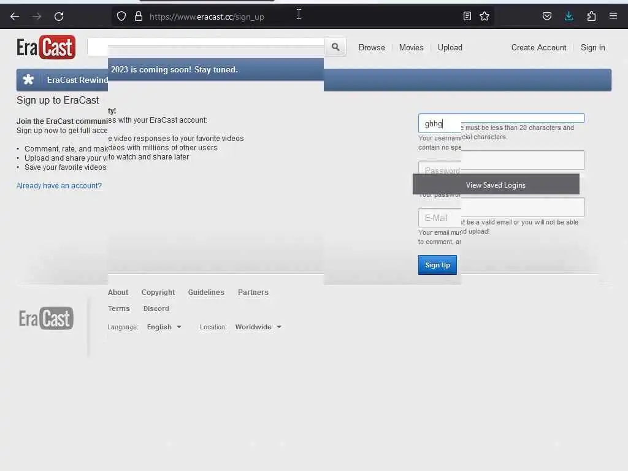Click the Sign up to EraCast heading
Image resolution: width=628 pixels, height=471 pixels.
click(x=58, y=100)
